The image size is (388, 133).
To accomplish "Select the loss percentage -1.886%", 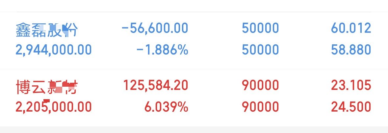I will point(162,50).
